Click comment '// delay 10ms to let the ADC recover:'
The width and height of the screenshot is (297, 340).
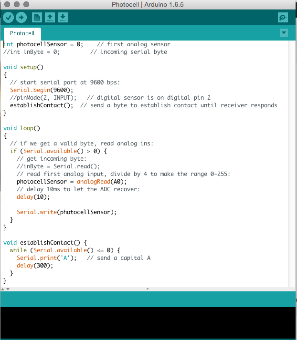click(x=78, y=189)
